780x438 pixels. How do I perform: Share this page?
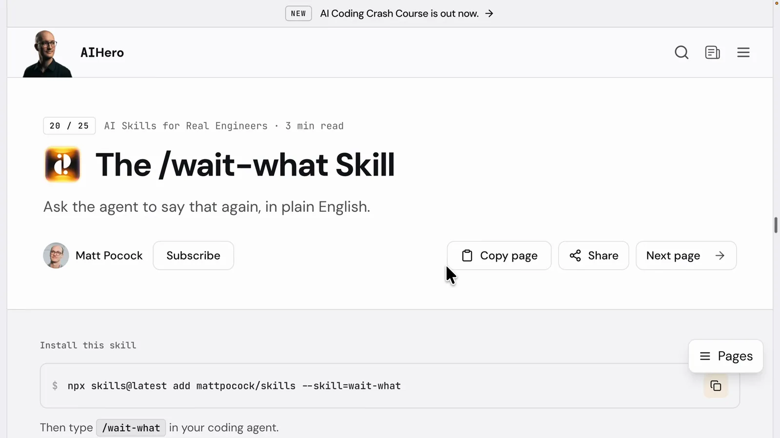click(x=593, y=255)
